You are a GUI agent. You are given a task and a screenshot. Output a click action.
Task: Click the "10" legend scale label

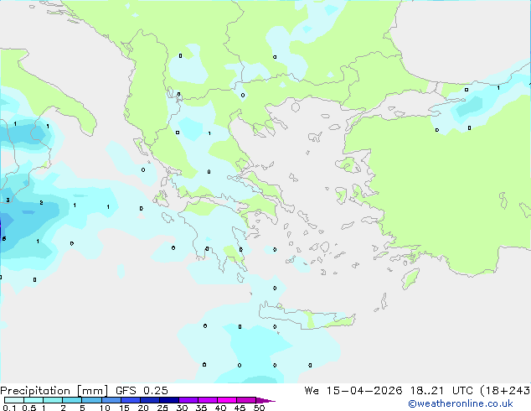pyautogui.click(x=105, y=408)
